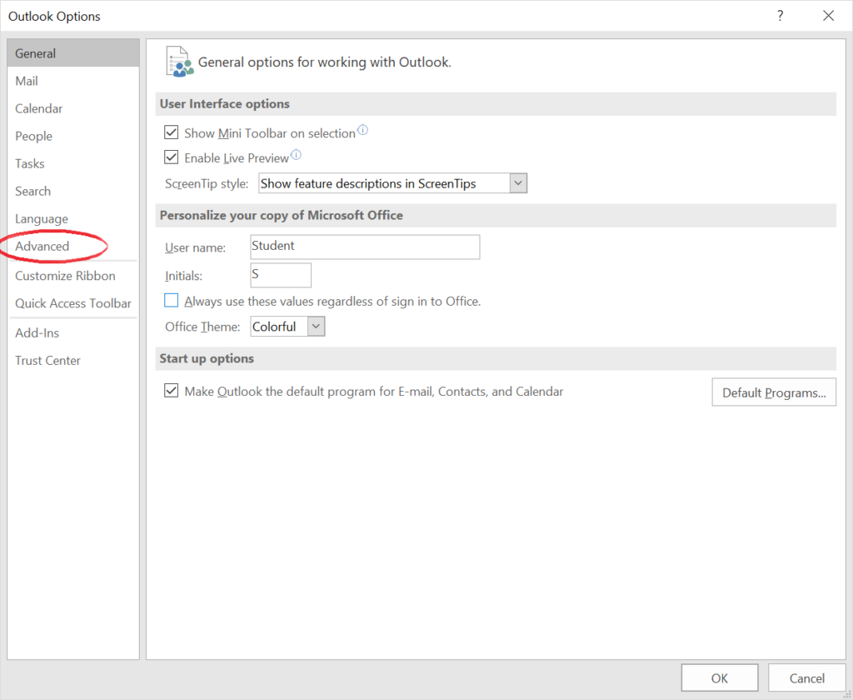This screenshot has height=700, width=853.
Task: Open the Search options category
Action: tap(73, 191)
